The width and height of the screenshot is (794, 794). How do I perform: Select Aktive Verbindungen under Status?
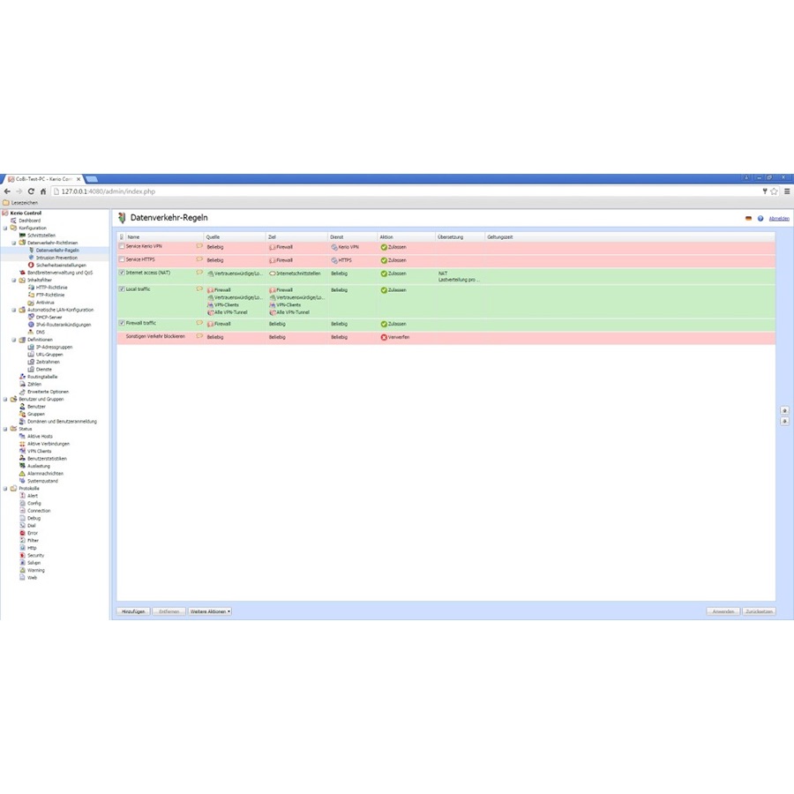point(48,444)
